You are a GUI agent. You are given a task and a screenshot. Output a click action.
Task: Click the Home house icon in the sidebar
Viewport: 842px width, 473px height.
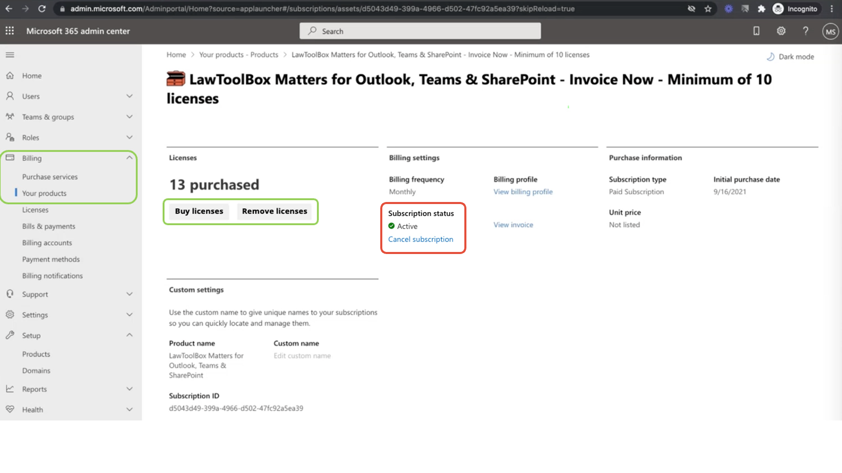pos(10,75)
